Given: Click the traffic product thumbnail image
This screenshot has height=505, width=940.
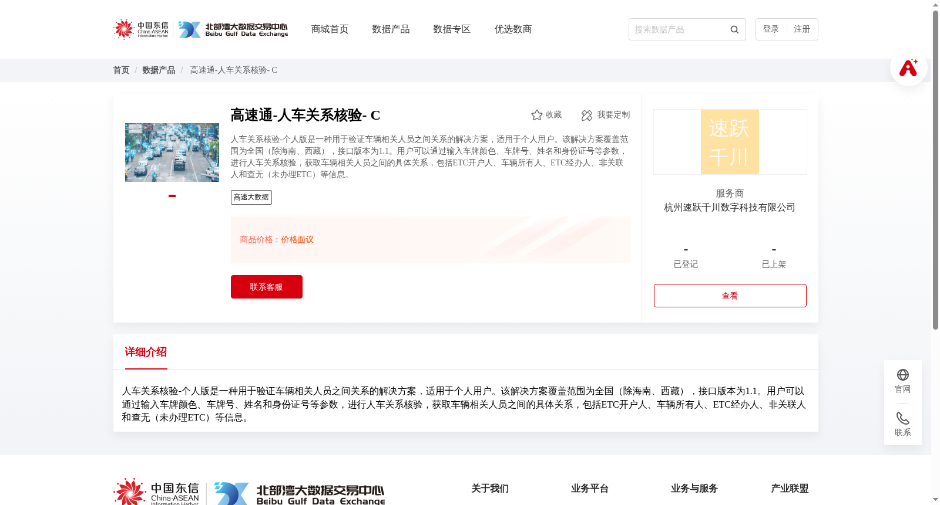Looking at the screenshot, I should point(172,152).
